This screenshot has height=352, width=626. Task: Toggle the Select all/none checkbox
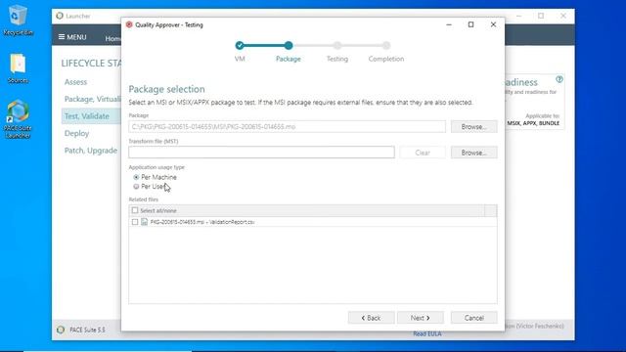click(135, 210)
